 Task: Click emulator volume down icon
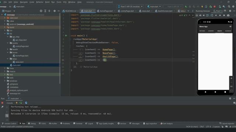tap(204, 15)
